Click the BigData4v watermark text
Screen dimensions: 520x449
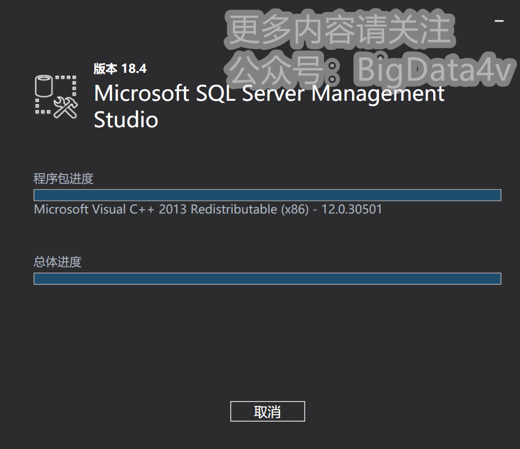[435, 70]
